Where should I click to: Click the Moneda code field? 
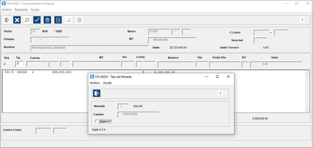click(123, 106)
